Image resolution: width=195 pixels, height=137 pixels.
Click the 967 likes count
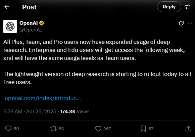pos(107,129)
